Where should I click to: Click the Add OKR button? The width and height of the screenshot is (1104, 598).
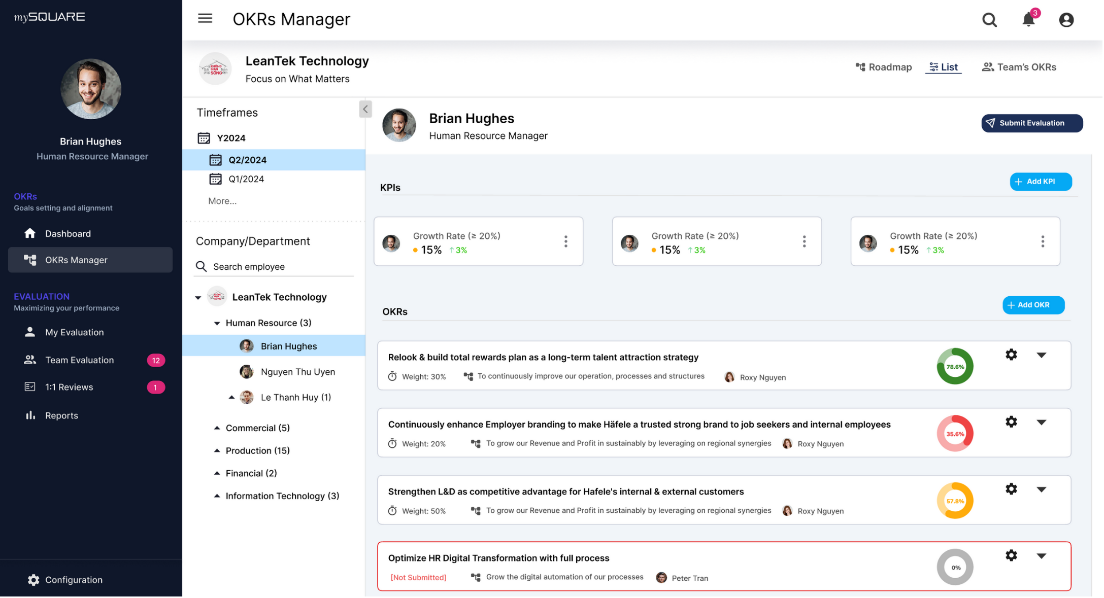tap(1033, 305)
